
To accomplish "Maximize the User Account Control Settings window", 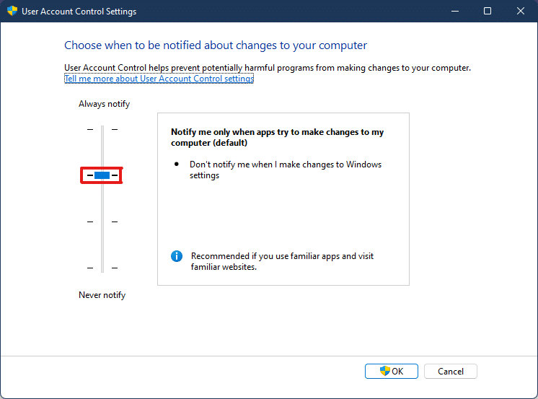I will (488, 11).
